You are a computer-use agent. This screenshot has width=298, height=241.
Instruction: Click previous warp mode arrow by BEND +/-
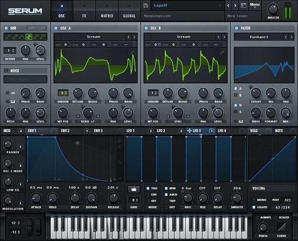tap(78, 116)
